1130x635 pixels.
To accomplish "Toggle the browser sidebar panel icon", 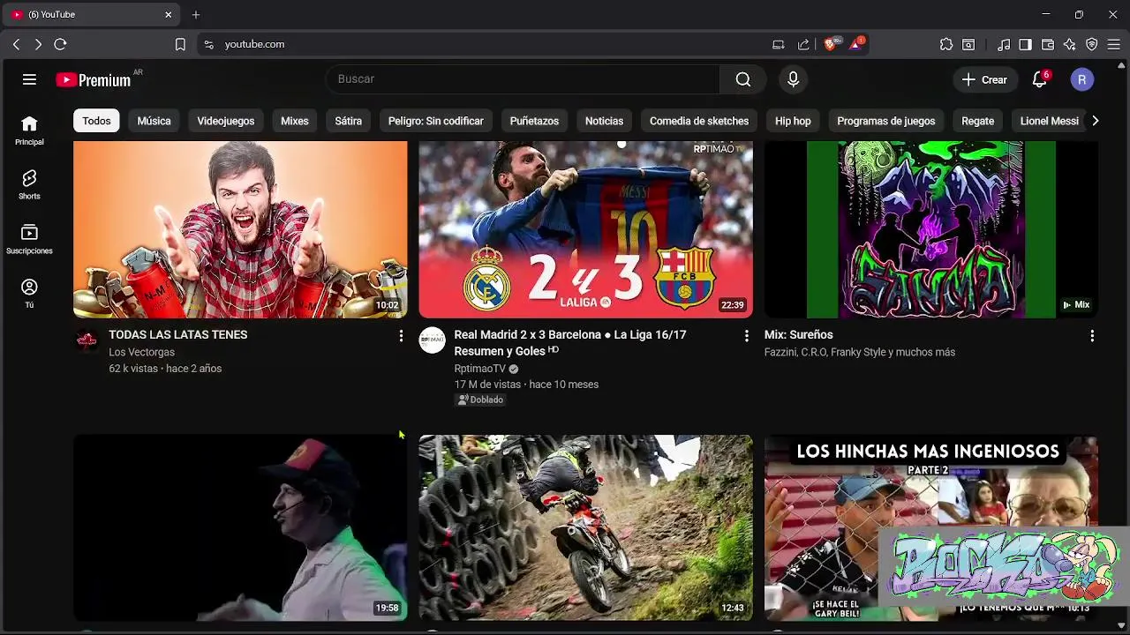I will (1025, 44).
